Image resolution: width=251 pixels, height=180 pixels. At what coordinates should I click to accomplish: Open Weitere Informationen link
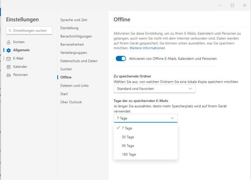147,48
